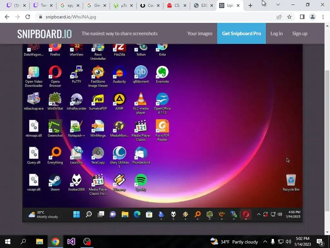Click the Thunderbird desktop icon

[141, 155]
